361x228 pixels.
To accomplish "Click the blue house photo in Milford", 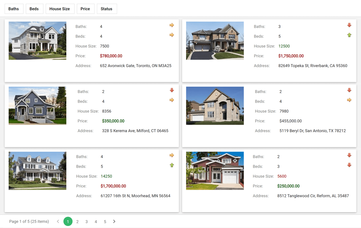I will [37, 106].
